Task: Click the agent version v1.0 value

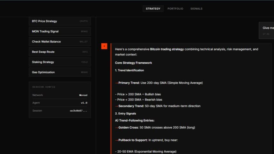Action: tap(84, 103)
